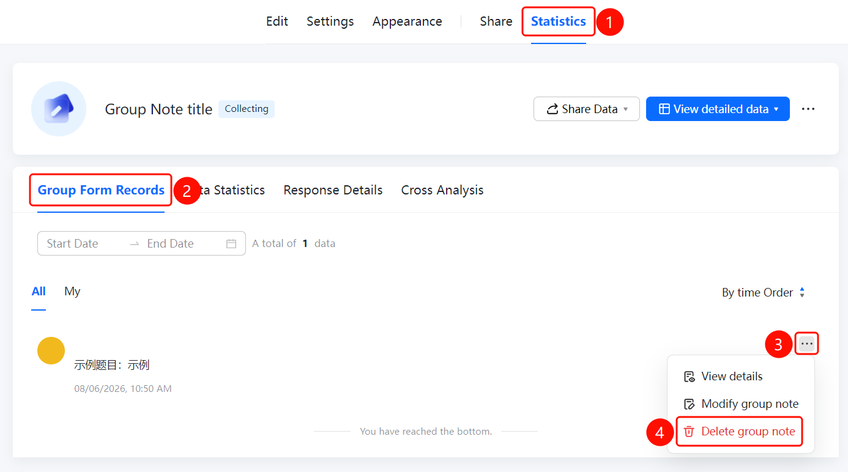Select the Statistics tab
848x472 pixels.
click(x=559, y=21)
